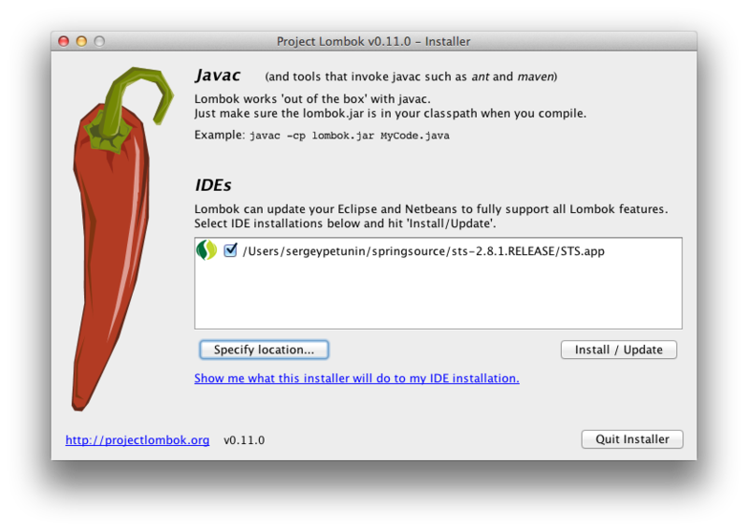Screen dimensions: 748x531
Task: Click the Specify location... button
Action: coord(264,350)
